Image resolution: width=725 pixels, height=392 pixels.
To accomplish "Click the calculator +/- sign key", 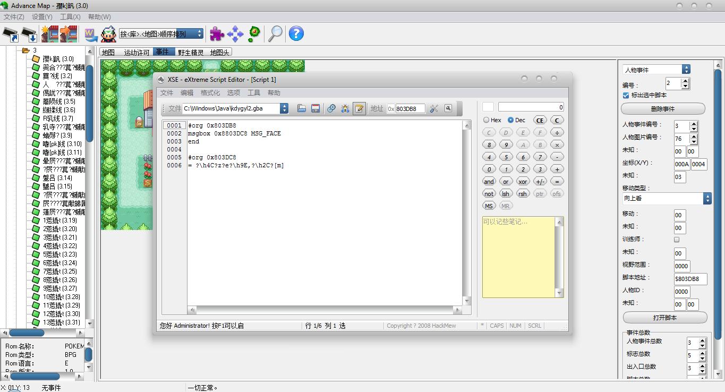I will point(540,181).
